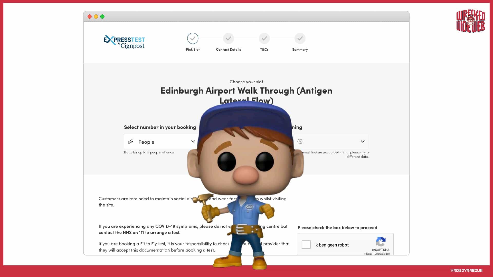Click the Pick Slot step checkmark circle
The width and height of the screenshot is (493, 277).
click(x=193, y=38)
